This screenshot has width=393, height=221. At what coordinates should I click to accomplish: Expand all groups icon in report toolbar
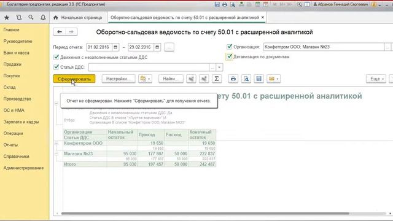[204, 79]
